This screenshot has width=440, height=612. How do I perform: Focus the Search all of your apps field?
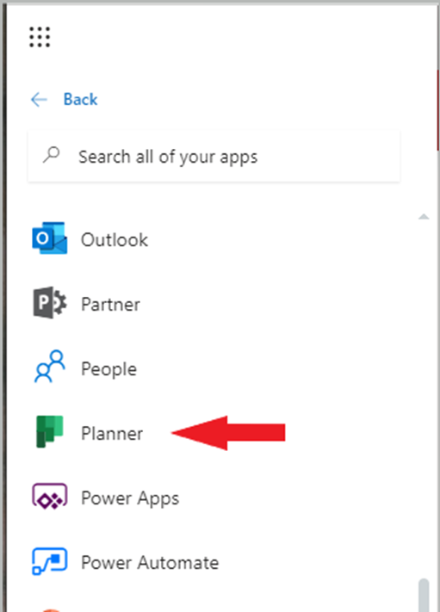214,157
